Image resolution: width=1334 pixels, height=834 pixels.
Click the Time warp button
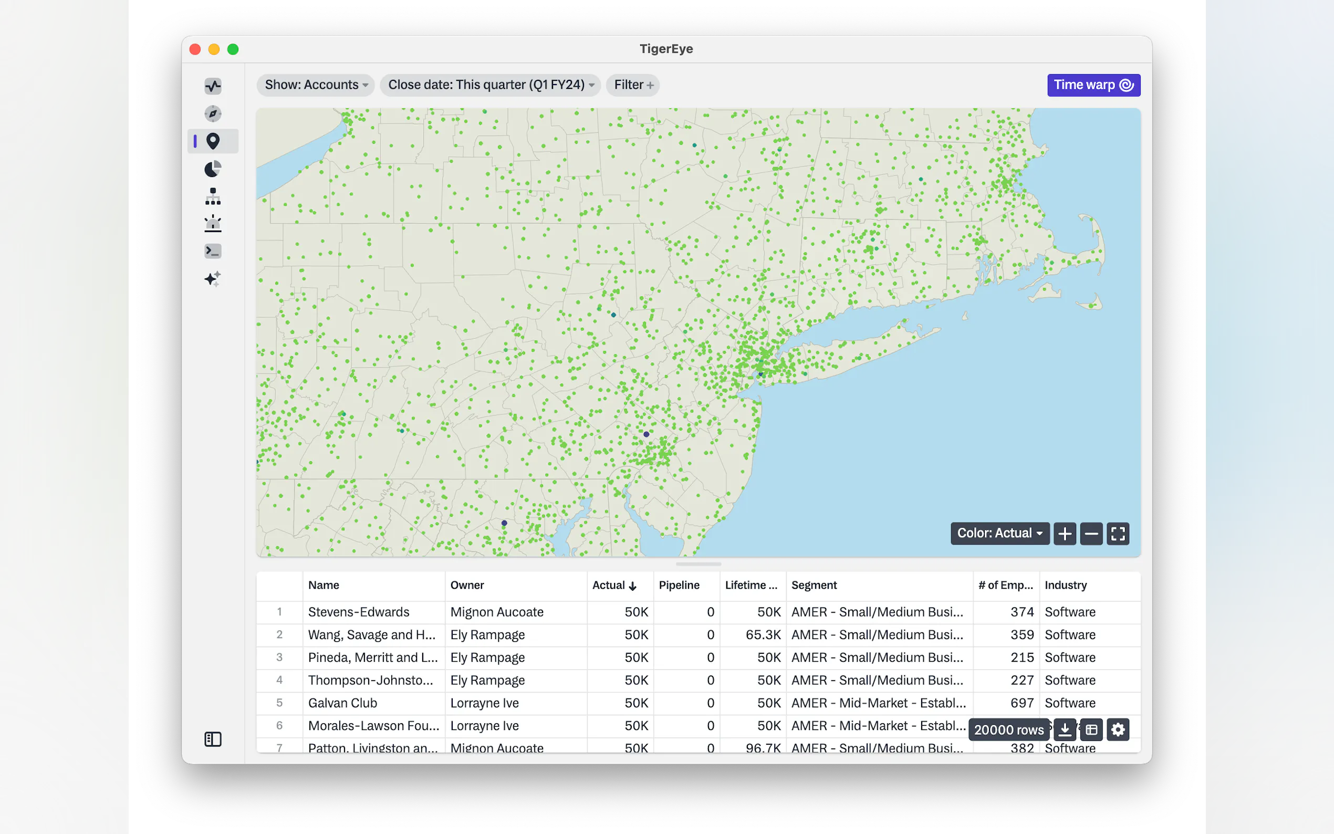(x=1093, y=85)
